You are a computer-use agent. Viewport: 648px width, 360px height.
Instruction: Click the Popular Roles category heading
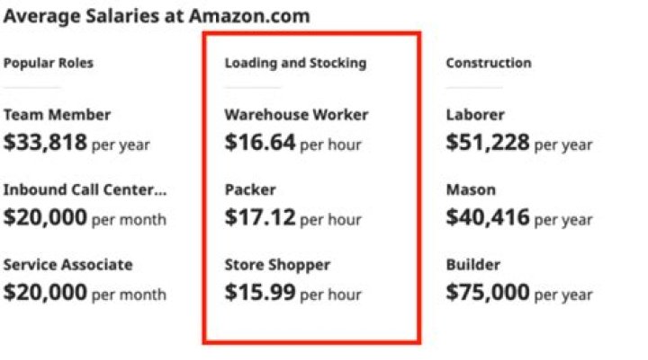pyautogui.click(x=49, y=63)
